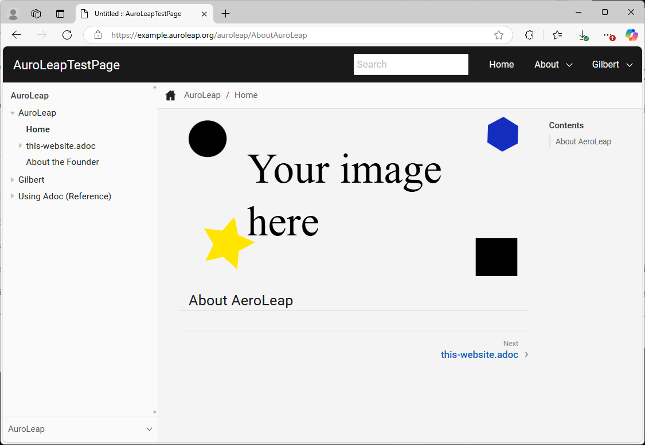Click the back arrow in the browser
The image size is (645, 445).
point(17,35)
